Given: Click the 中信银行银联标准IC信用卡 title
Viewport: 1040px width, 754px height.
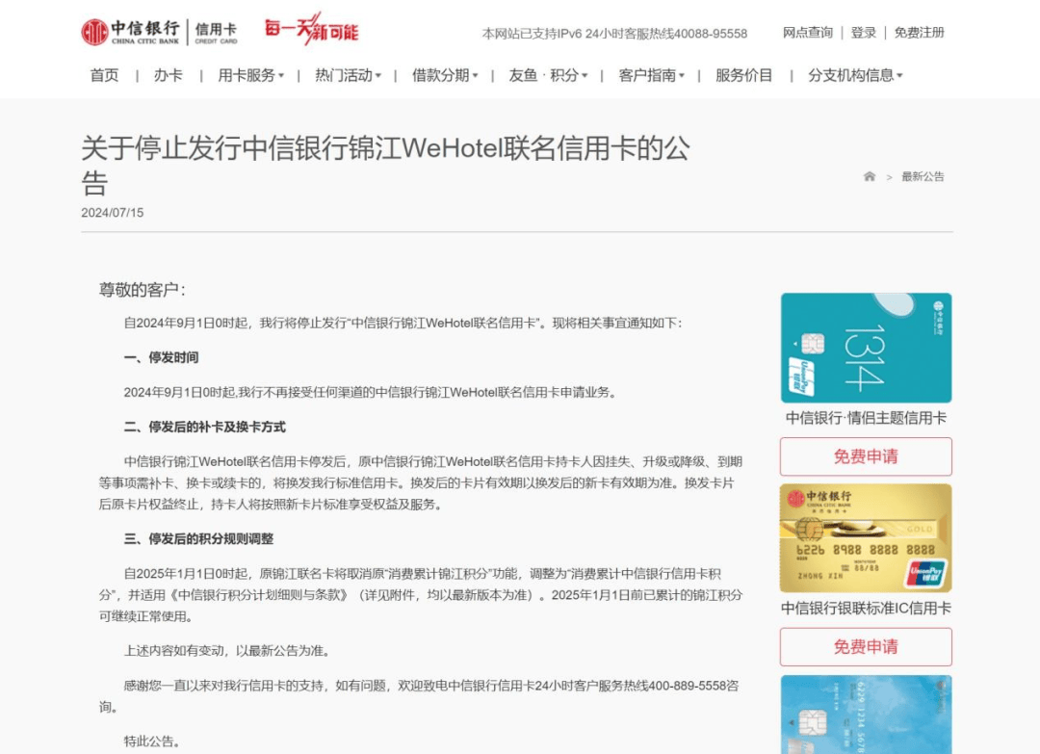Looking at the screenshot, I should point(867,608).
